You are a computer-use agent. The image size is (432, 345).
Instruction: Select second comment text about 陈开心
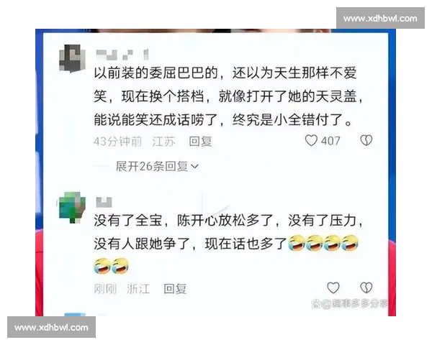click(x=228, y=244)
